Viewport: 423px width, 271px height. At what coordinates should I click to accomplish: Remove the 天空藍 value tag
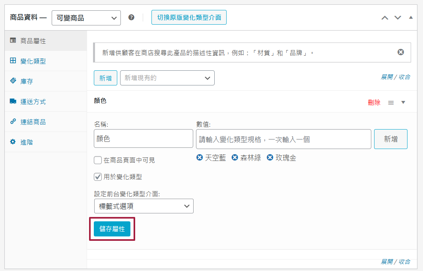[x=200, y=158]
